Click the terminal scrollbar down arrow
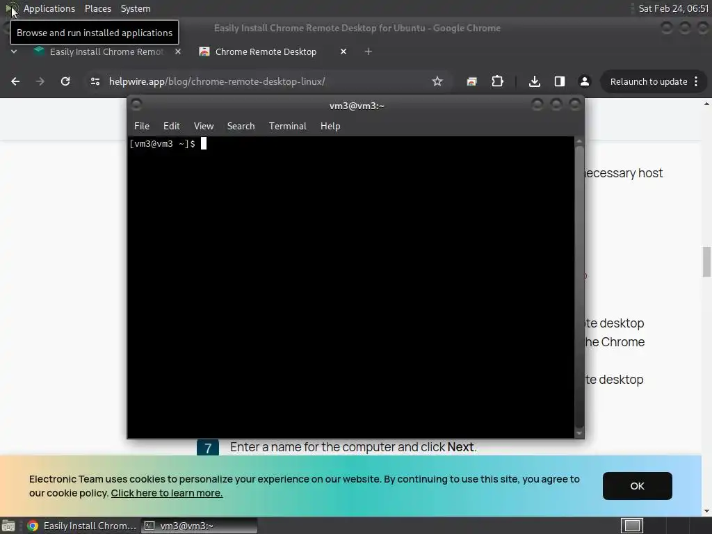The image size is (712, 534). tap(579, 433)
